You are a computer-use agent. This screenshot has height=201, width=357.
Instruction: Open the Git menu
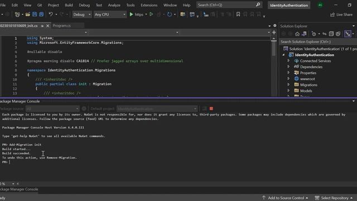point(40,5)
